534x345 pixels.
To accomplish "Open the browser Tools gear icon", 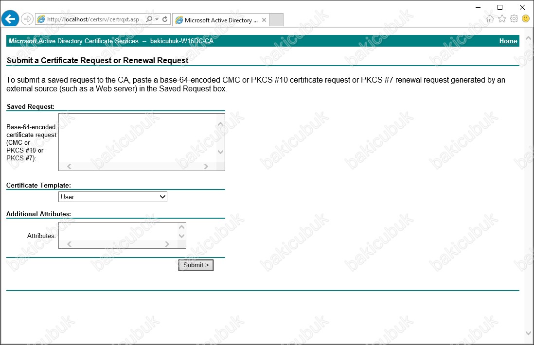I will [x=514, y=19].
